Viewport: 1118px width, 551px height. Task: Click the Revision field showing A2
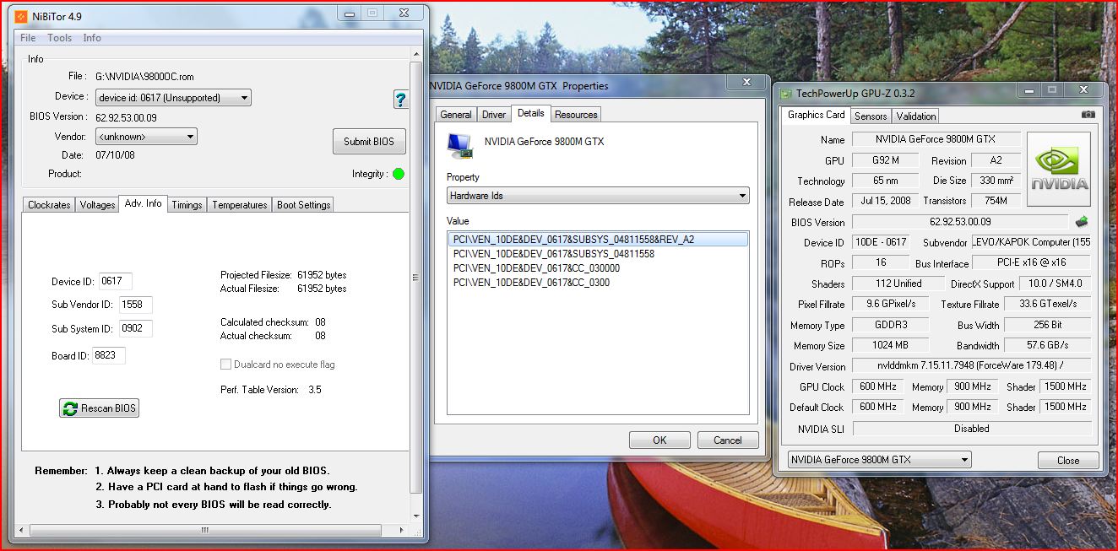pyautogui.click(x=996, y=160)
